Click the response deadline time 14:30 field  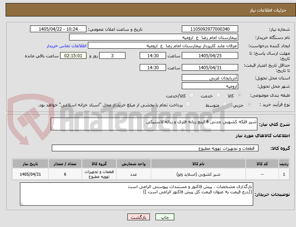pyautogui.click(x=153, y=55)
